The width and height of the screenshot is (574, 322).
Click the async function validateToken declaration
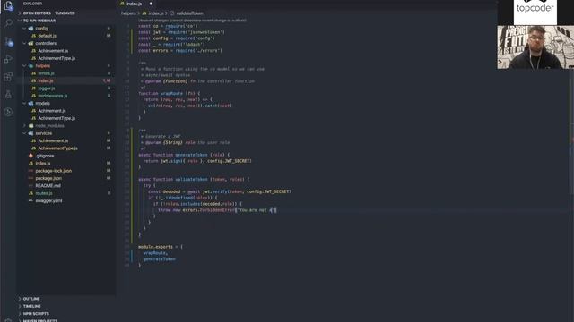click(x=194, y=179)
